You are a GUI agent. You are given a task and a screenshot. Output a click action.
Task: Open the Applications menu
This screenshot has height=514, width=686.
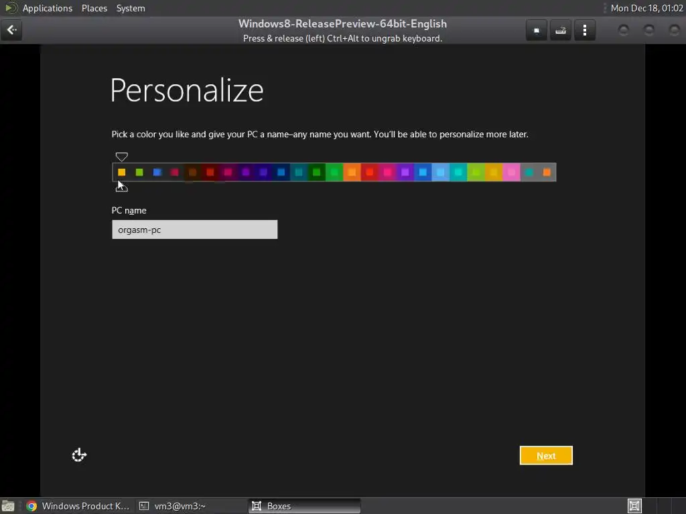point(48,8)
